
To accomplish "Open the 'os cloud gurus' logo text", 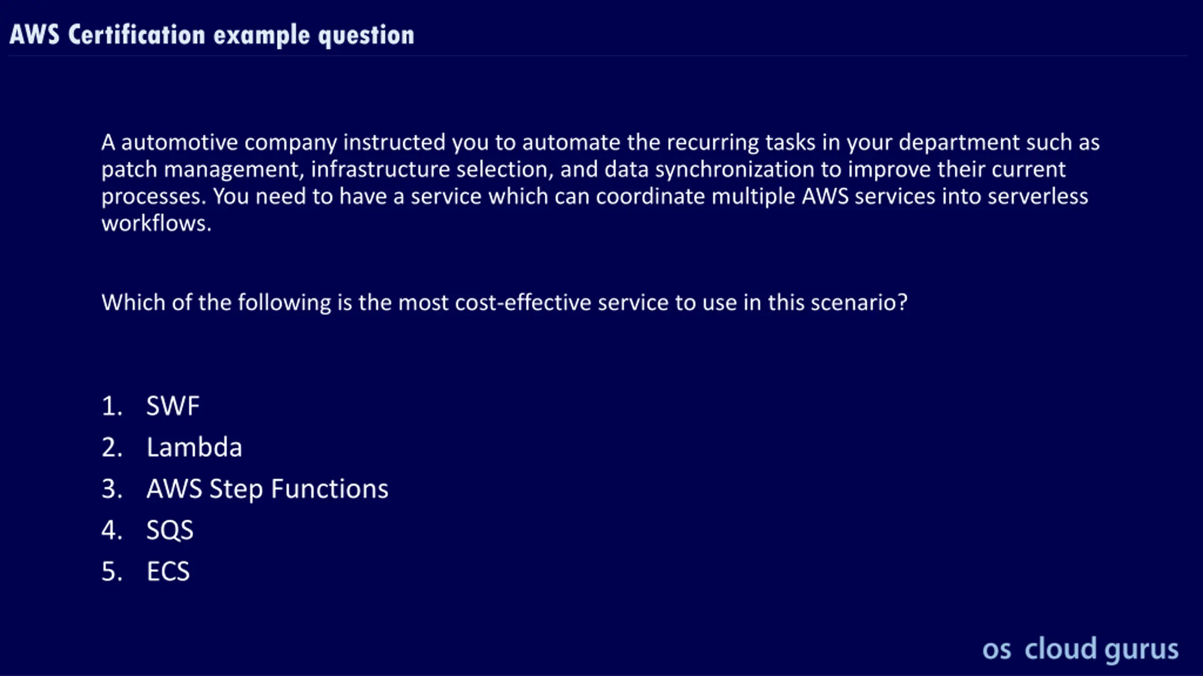I will point(1080,650).
